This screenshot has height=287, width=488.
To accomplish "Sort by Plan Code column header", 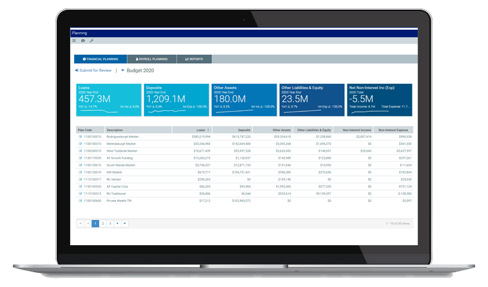I will (x=90, y=130).
